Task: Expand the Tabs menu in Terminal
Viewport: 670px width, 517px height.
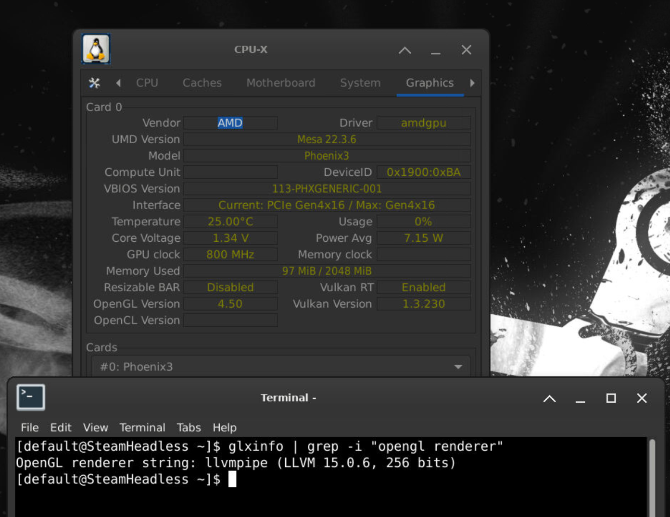Action: [x=189, y=427]
